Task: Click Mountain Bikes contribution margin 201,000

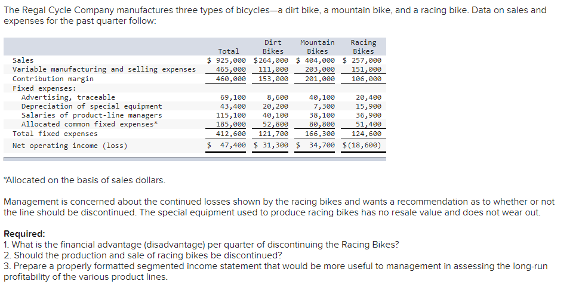Action: pyautogui.click(x=320, y=79)
